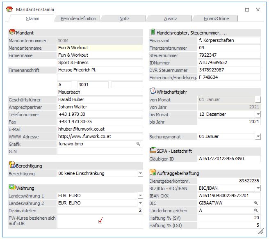The width and height of the screenshot is (269, 239).
Task: Click the Berechtigung section keys icon
Action: point(12,166)
